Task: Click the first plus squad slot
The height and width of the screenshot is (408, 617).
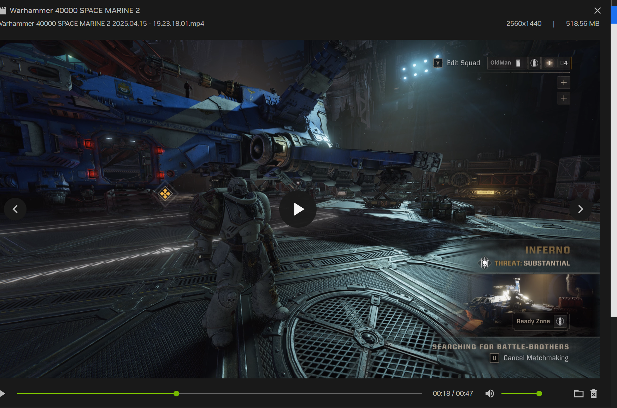Action: 564,83
